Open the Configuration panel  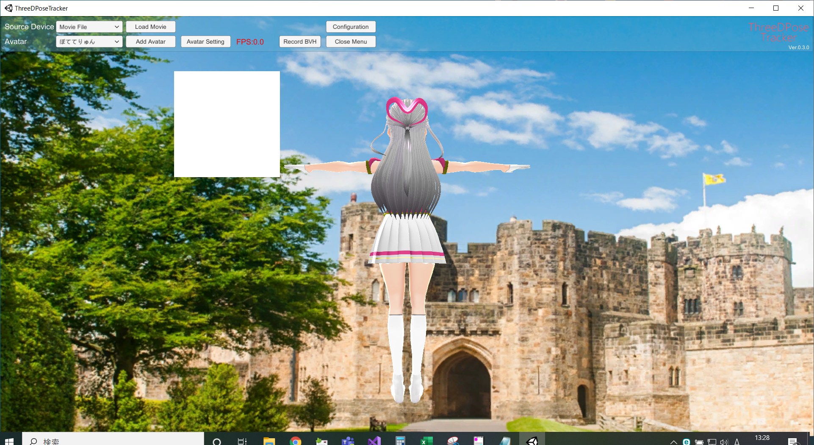351,27
